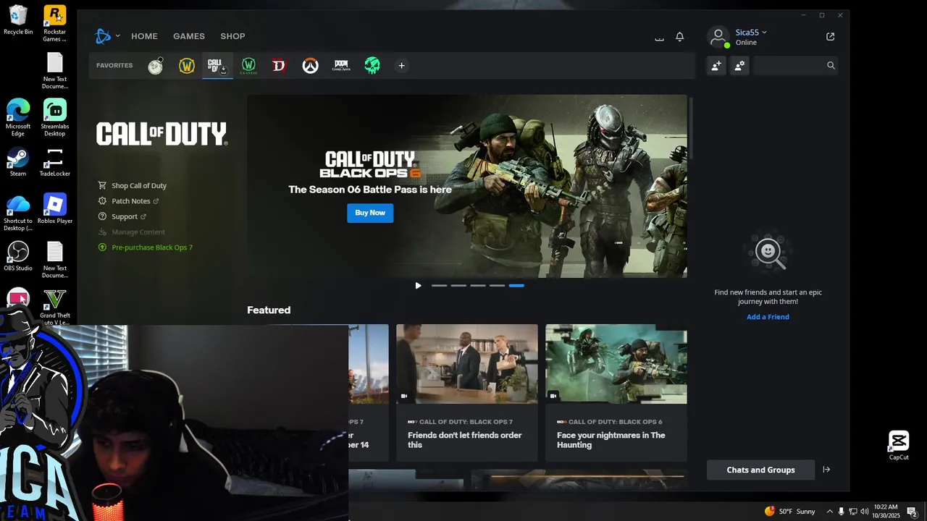927x521 pixels.
Task: Open the SHOP tab
Action: click(232, 36)
